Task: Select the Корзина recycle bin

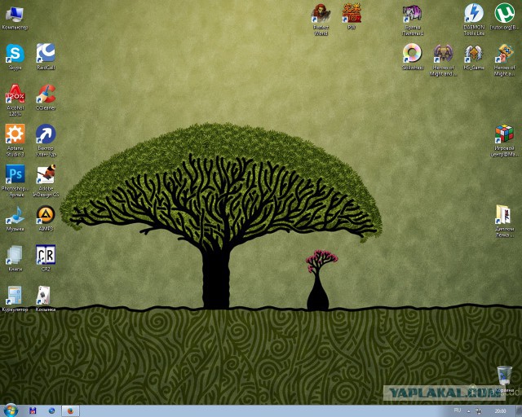Action: coord(504,379)
